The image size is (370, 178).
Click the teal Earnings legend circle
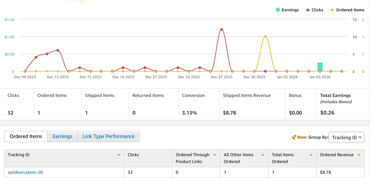(x=278, y=10)
